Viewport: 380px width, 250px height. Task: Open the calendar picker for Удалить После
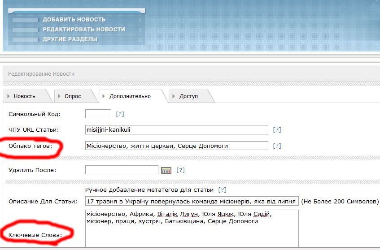click(166, 170)
